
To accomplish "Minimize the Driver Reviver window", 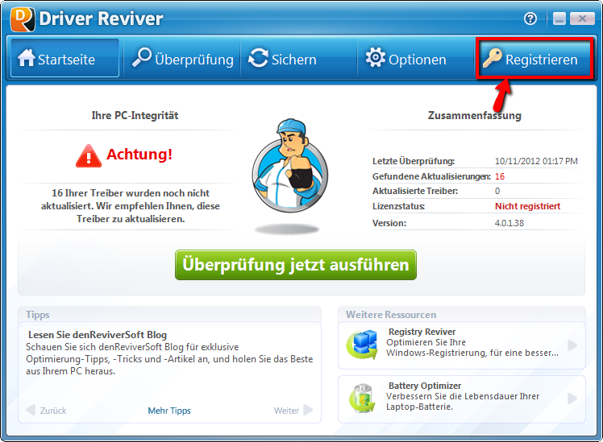I will 559,19.
